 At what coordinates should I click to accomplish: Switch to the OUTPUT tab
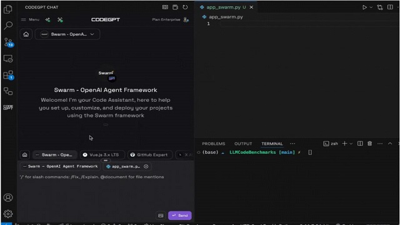point(243,144)
